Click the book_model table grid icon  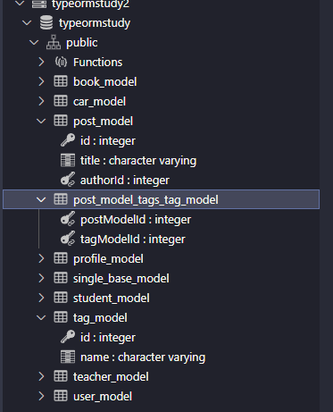coord(61,81)
